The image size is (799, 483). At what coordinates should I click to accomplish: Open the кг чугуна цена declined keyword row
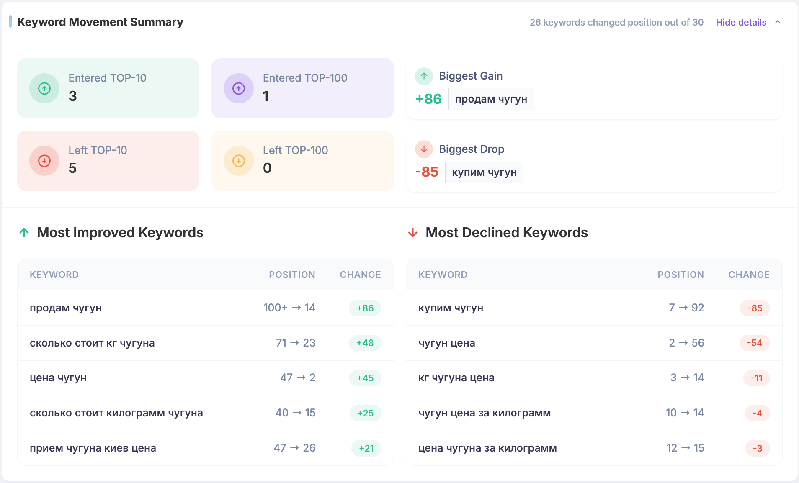[x=456, y=378]
